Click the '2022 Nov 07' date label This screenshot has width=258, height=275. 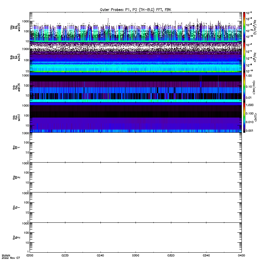pyautogui.click(x=11, y=258)
